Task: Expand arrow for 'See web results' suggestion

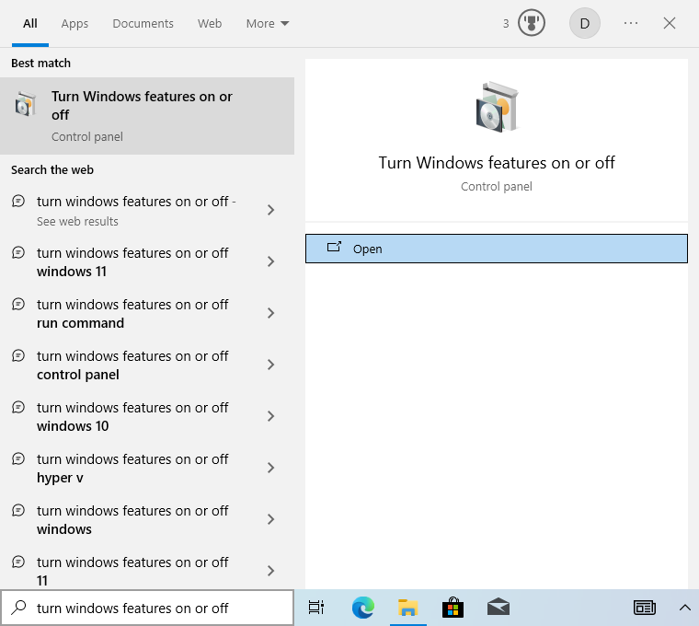Action: pyautogui.click(x=270, y=210)
